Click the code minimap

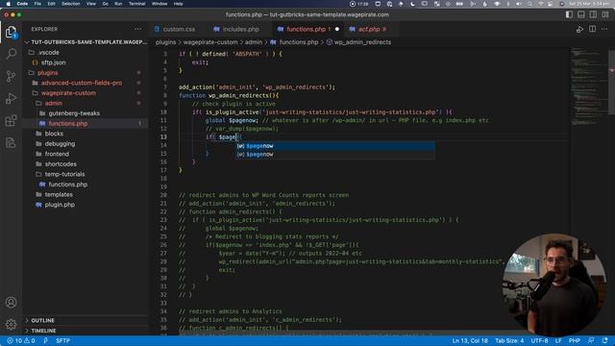click(x=588, y=86)
